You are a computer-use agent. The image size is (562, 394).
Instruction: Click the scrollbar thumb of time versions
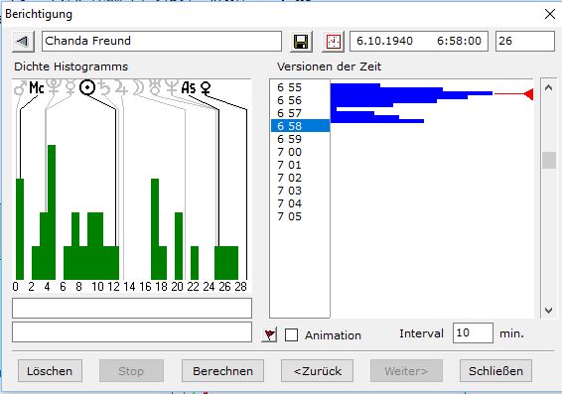(x=549, y=160)
